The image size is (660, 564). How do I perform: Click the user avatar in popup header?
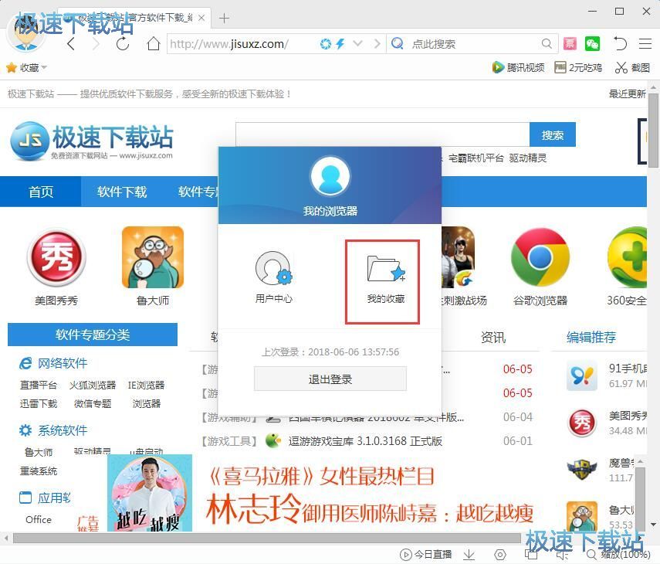pyautogui.click(x=330, y=176)
